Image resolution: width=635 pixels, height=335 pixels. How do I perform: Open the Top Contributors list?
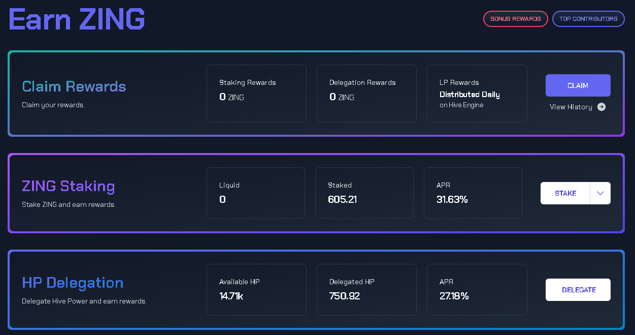[588, 19]
